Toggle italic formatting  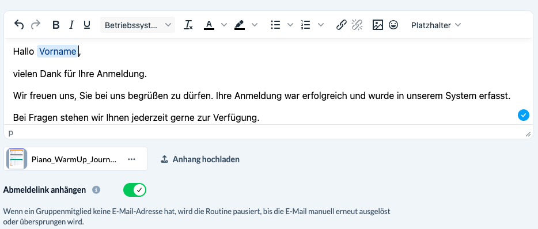point(71,25)
